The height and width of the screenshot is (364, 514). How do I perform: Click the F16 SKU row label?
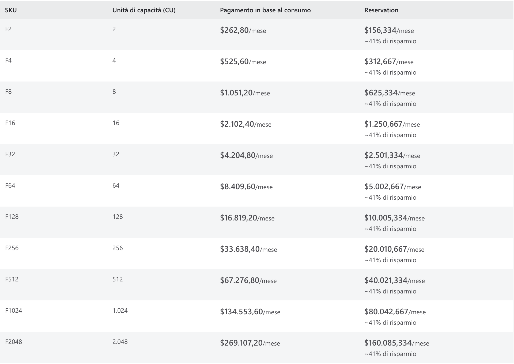pyautogui.click(x=10, y=123)
